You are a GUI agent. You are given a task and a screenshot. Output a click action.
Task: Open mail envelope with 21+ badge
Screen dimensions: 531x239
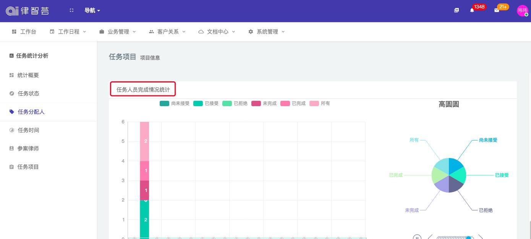coord(497,10)
